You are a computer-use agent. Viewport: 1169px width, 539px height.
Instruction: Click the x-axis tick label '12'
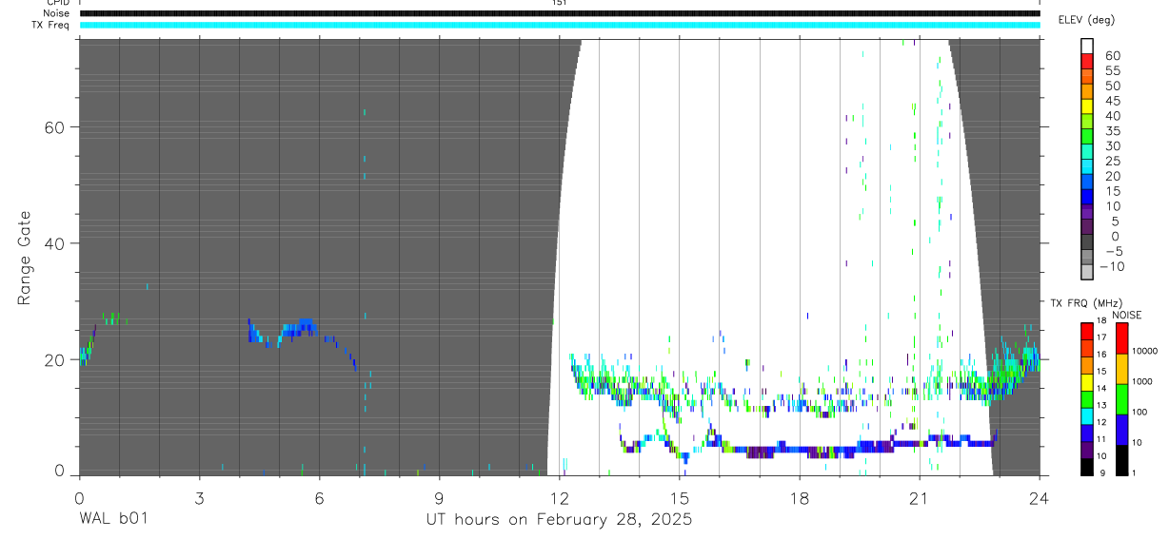pos(559,497)
